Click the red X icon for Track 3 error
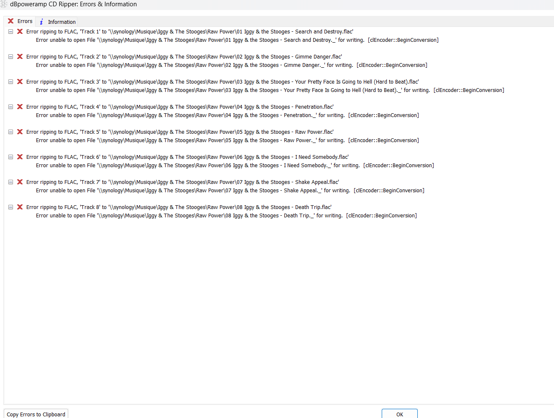 pyautogui.click(x=20, y=82)
